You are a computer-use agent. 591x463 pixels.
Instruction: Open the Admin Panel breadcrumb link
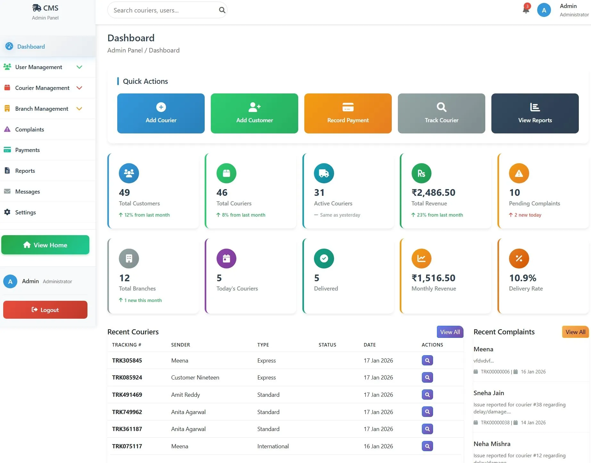[125, 50]
